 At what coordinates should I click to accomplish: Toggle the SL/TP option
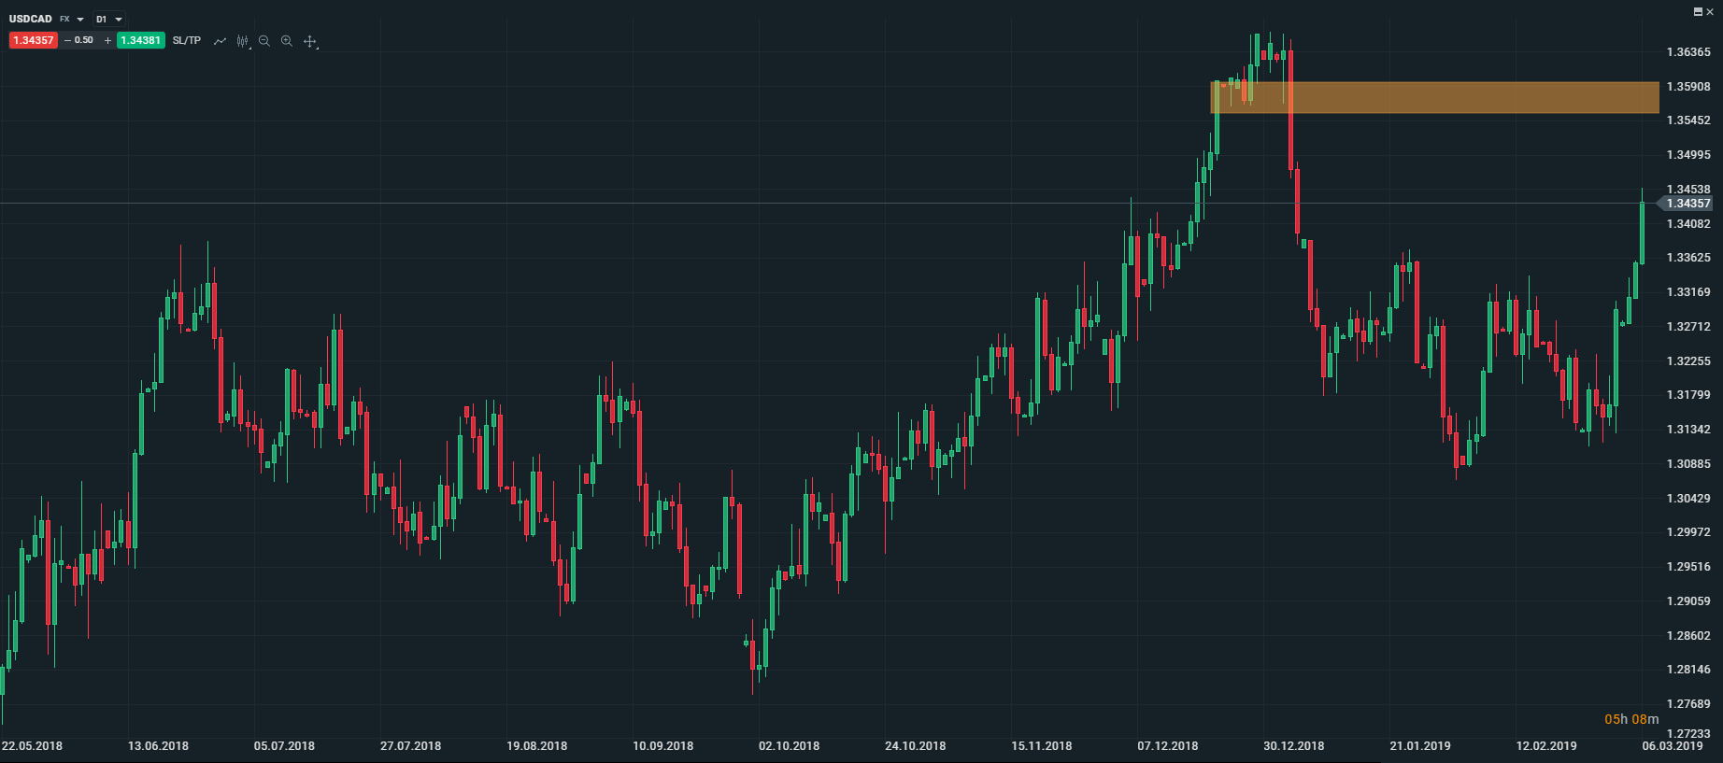pos(187,40)
